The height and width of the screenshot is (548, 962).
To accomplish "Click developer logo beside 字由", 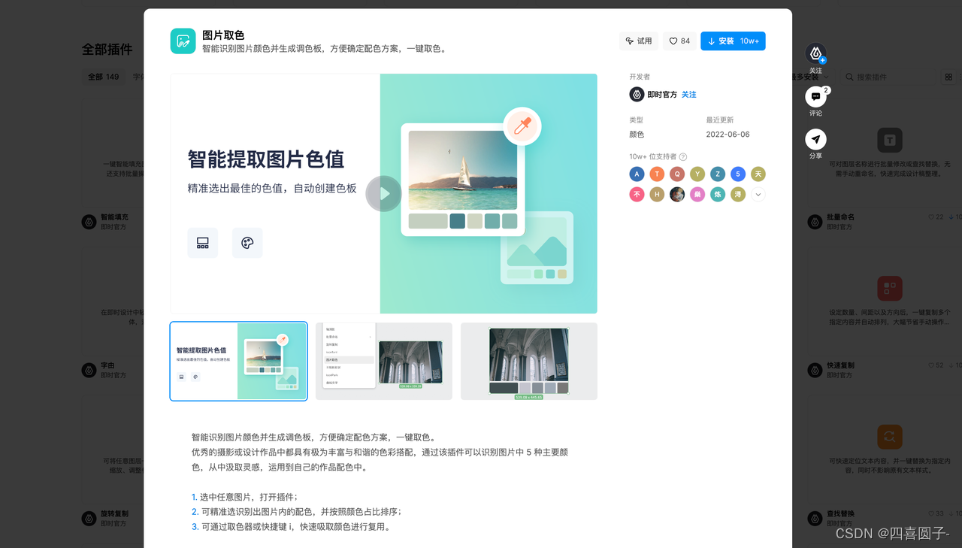I will 89,370.
